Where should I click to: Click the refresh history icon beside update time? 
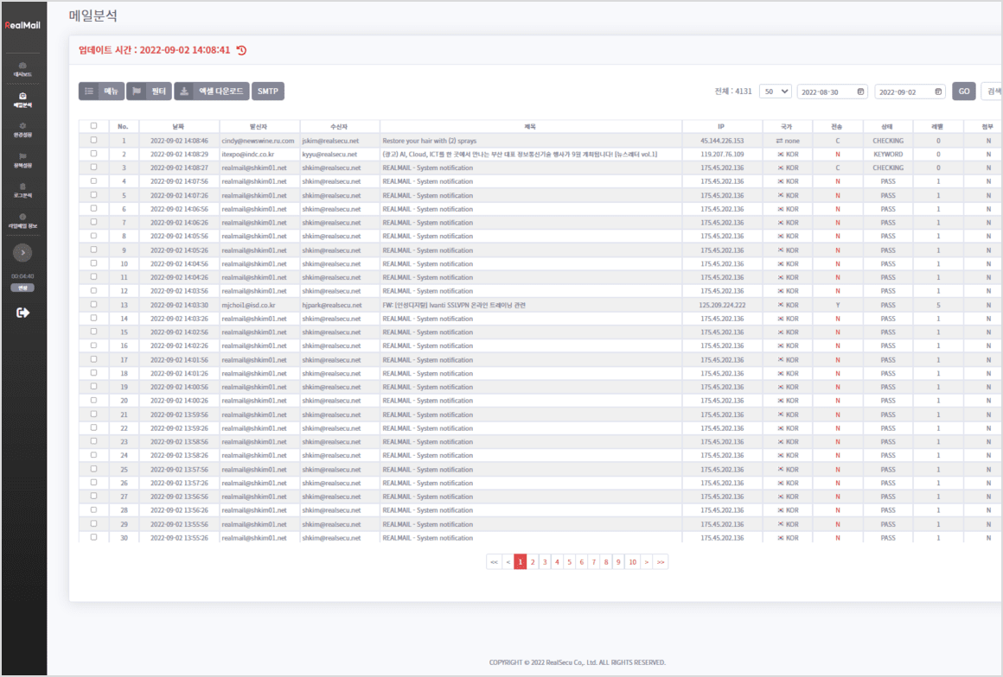pos(242,50)
